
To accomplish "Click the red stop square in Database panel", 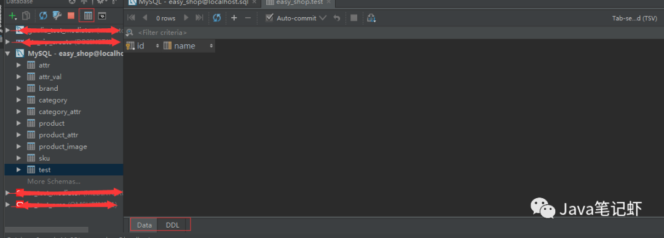I will [71, 16].
